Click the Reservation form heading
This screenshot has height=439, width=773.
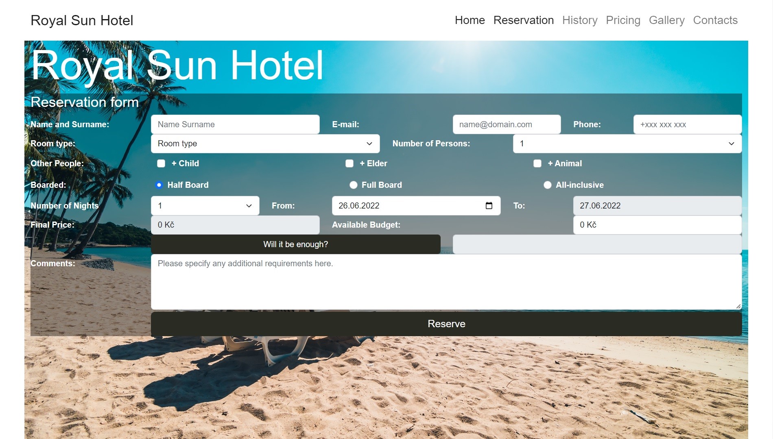[85, 102]
